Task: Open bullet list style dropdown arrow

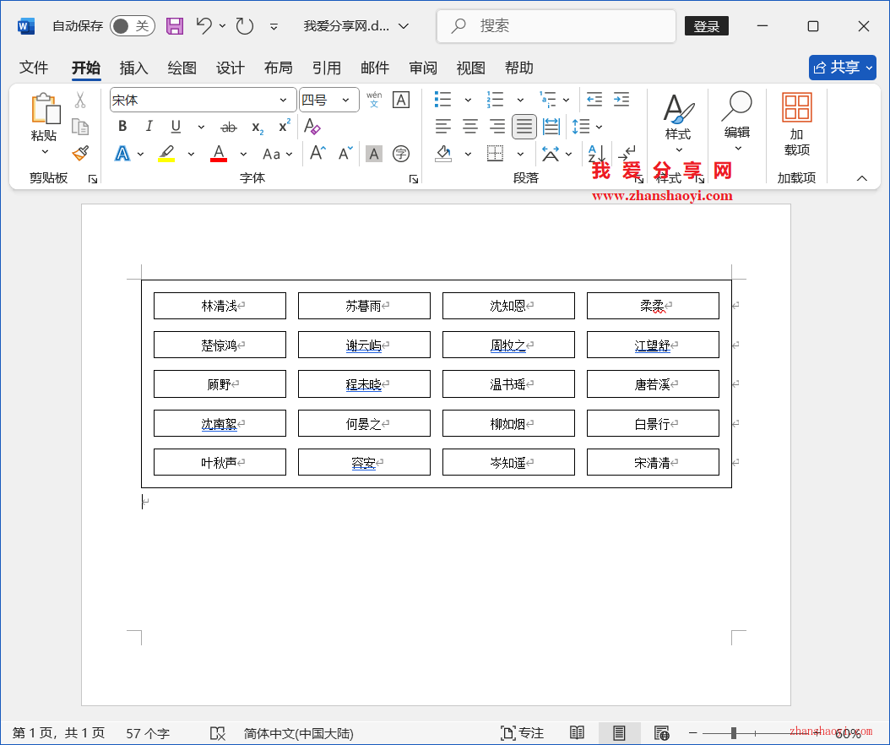Action: coord(469,100)
